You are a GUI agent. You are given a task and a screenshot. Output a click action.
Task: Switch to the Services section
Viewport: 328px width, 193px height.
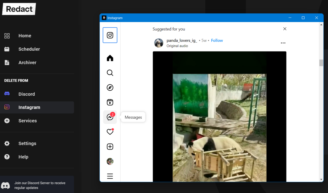pyautogui.click(x=27, y=121)
